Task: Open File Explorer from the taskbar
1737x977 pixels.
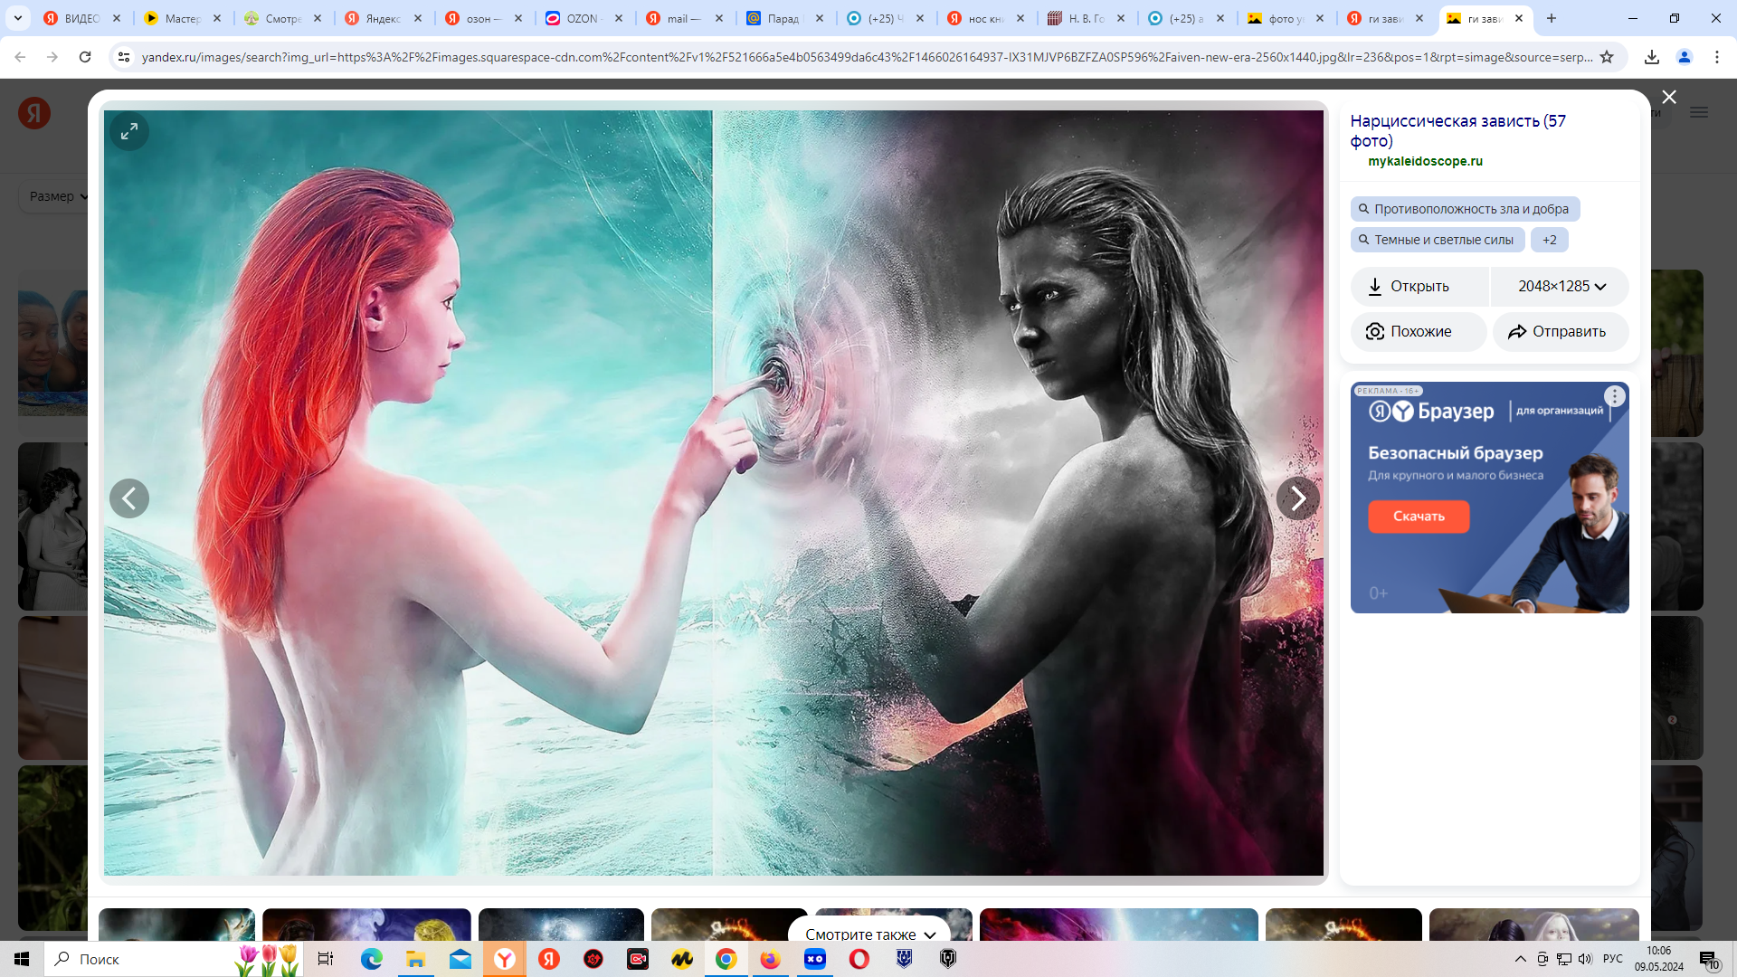Action: (415, 959)
